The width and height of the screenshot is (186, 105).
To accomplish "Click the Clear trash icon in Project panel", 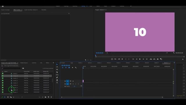I will click(51, 97).
